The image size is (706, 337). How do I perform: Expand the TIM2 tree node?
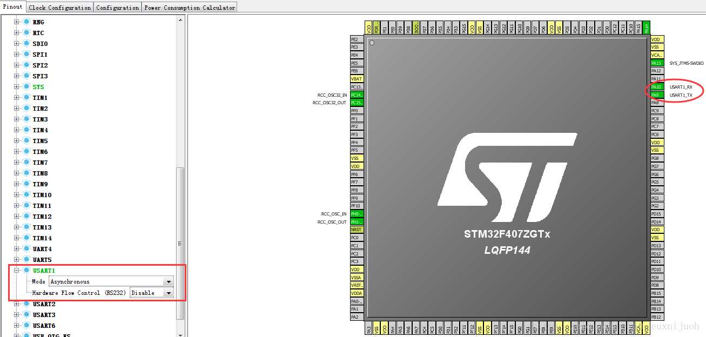coord(16,109)
